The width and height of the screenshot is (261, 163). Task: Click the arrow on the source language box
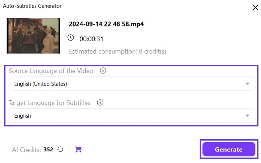[x=248, y=84]
